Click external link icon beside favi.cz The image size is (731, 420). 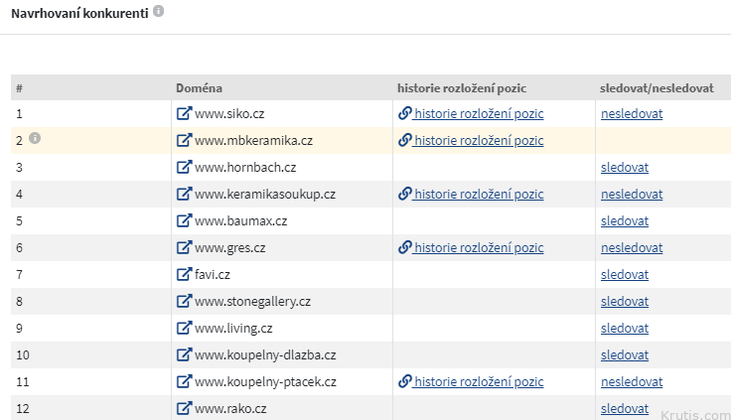pos(183,274)
